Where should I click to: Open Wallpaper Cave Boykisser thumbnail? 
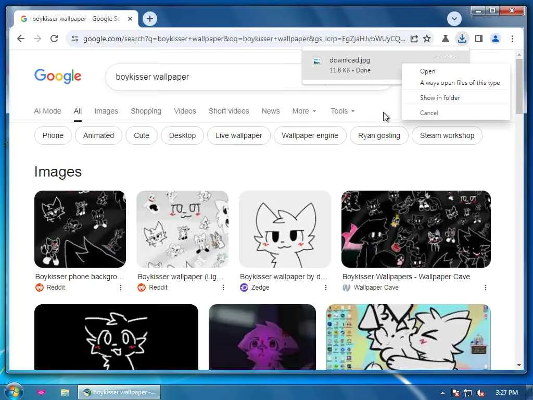tap(416, 229)
